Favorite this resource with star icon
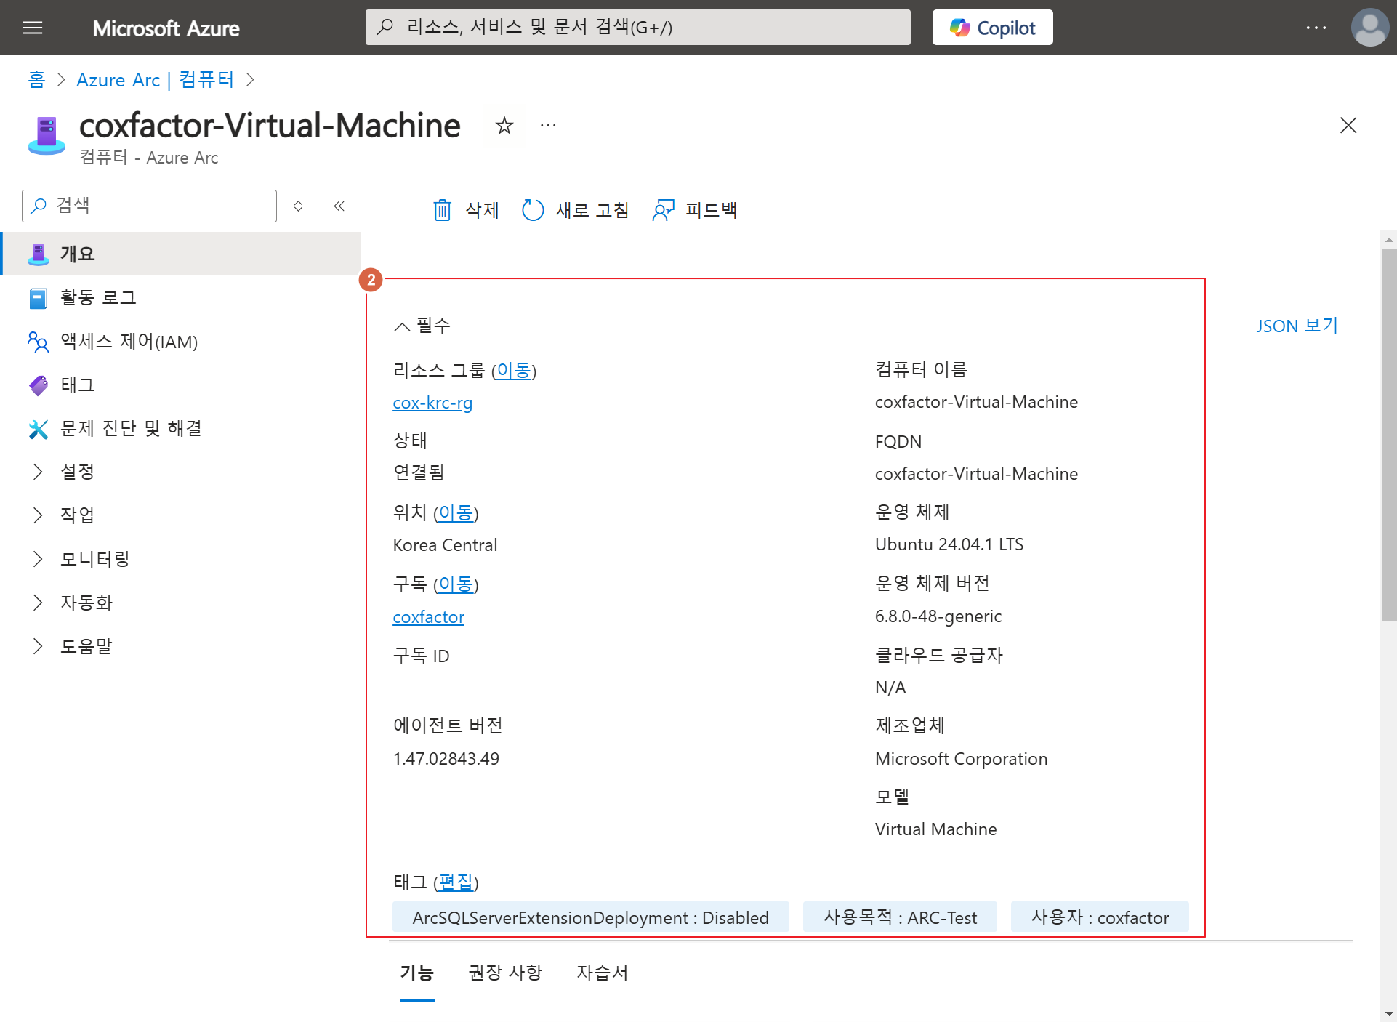The width and height of the screenshot is (1397, 1022). 504,126
